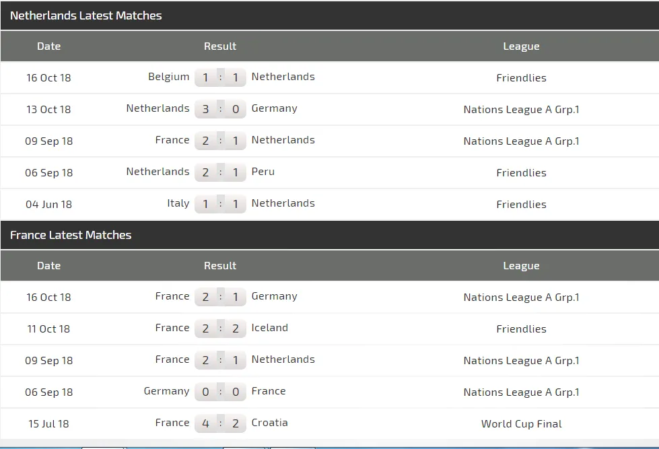Click the 2:2 score of France vs Iceland

(x=220, y=329)
